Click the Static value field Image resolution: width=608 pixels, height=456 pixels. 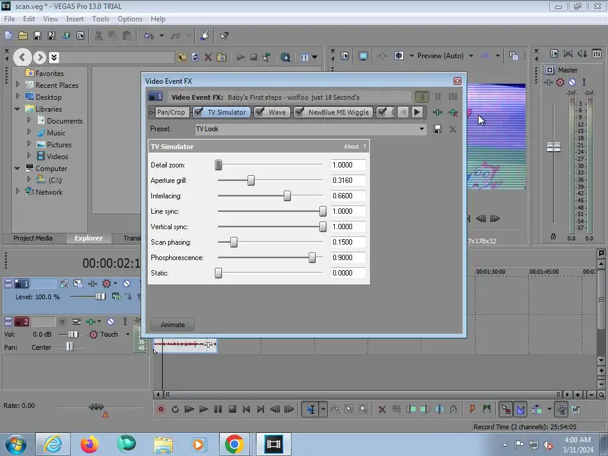348,273
